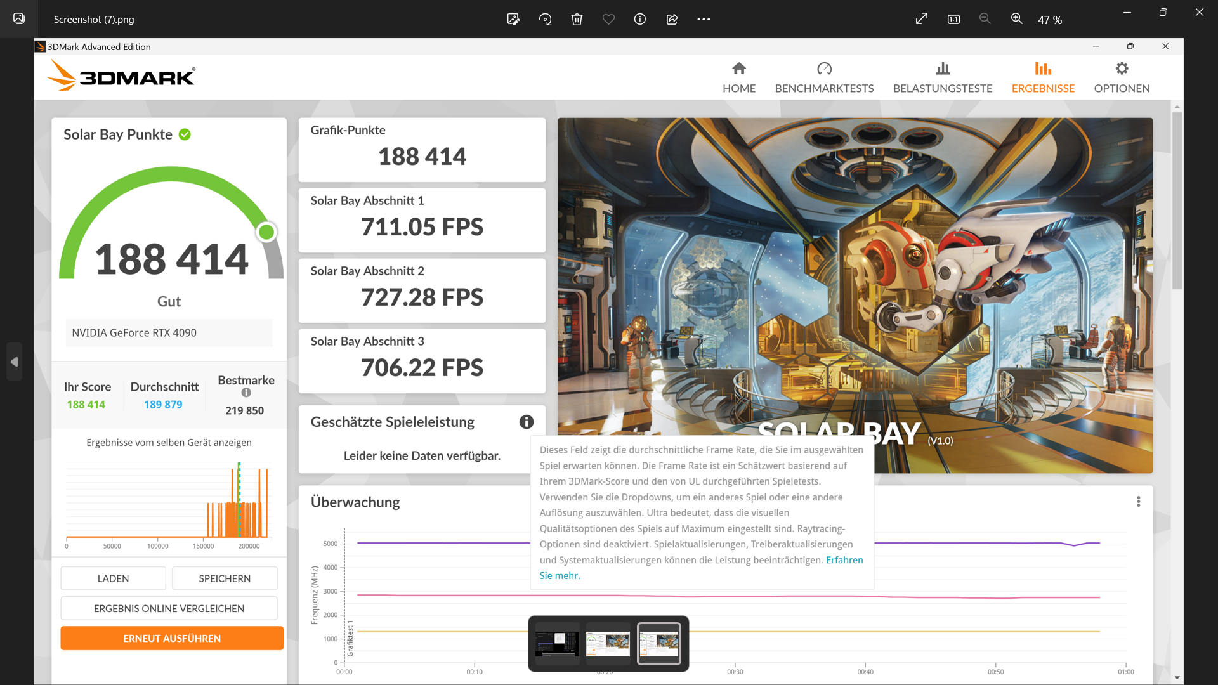Enter fullscreen with the expand arrows icon
Screen dimensions: 1218x685
point(922,19)
